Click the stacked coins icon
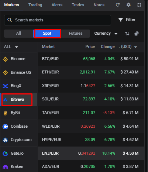Image resolution: width=148 pixels, height=172 pixels. point(137,34)
